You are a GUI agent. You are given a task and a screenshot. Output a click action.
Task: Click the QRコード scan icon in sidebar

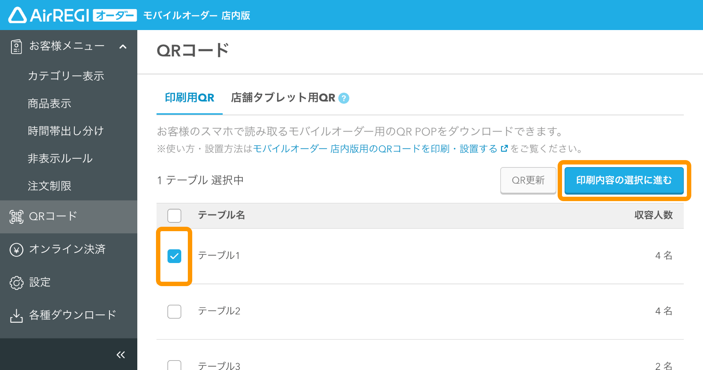click(16, 217)
